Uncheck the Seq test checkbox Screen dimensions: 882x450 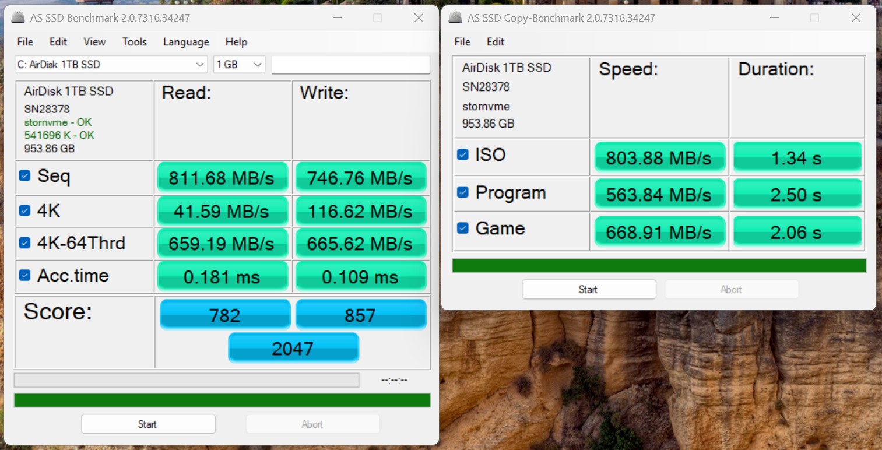(24, 175)
